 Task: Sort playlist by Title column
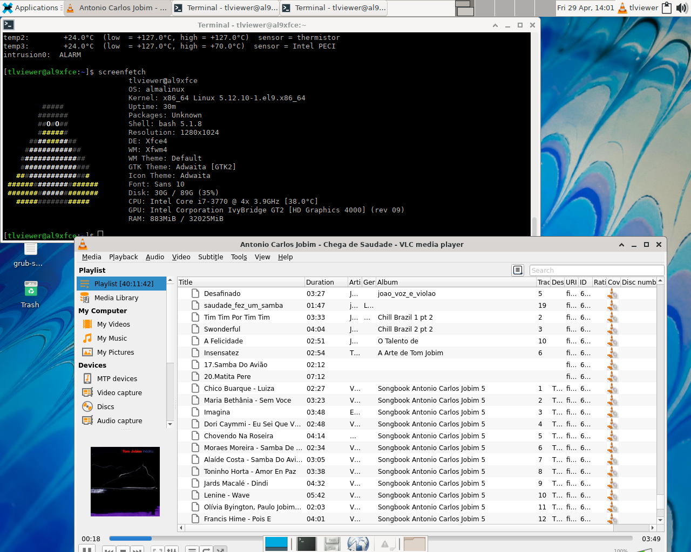pyautogui.click(x=241, y=282)
